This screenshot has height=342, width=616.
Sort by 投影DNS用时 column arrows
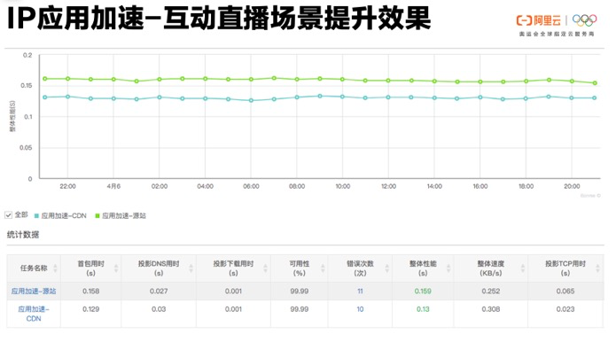click(x=191, y=268)
